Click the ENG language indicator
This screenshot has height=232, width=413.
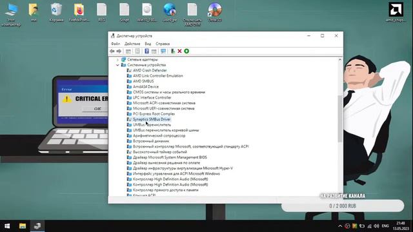coord(385,226)
